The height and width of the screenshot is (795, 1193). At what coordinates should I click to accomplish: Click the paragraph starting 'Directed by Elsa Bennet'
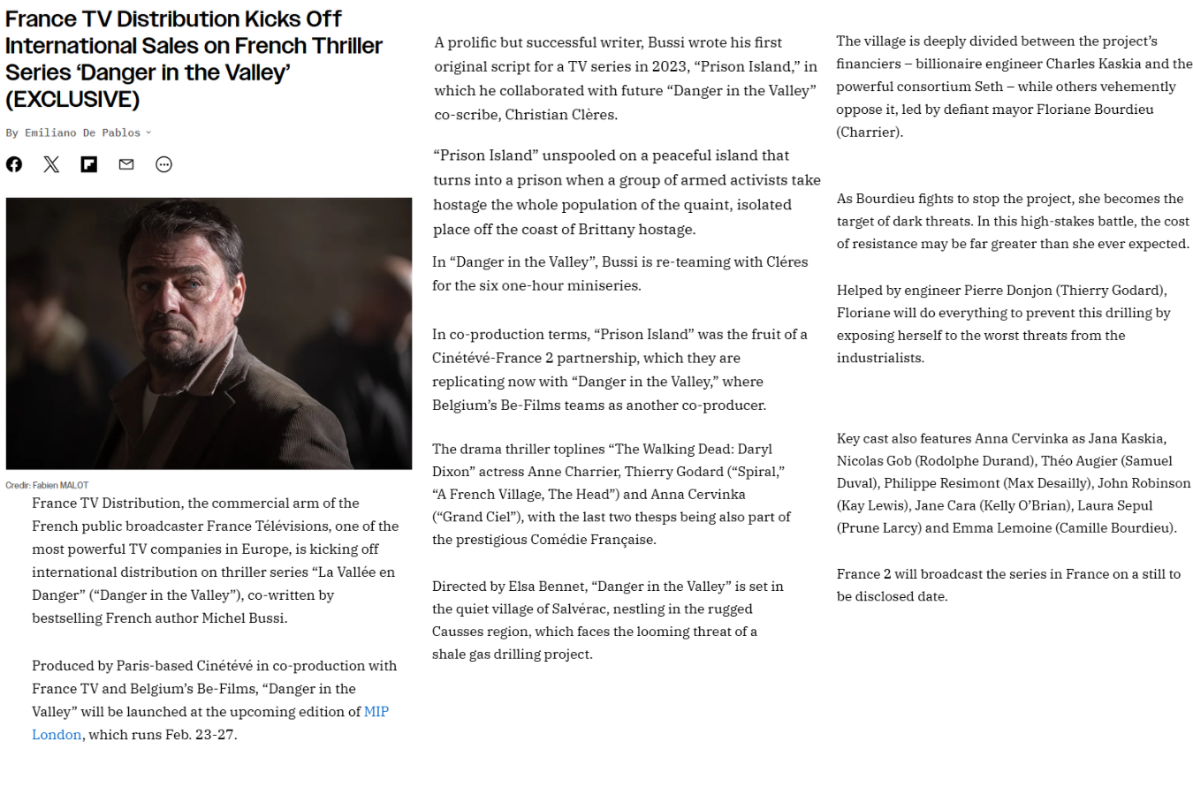(x=608, y=620)
